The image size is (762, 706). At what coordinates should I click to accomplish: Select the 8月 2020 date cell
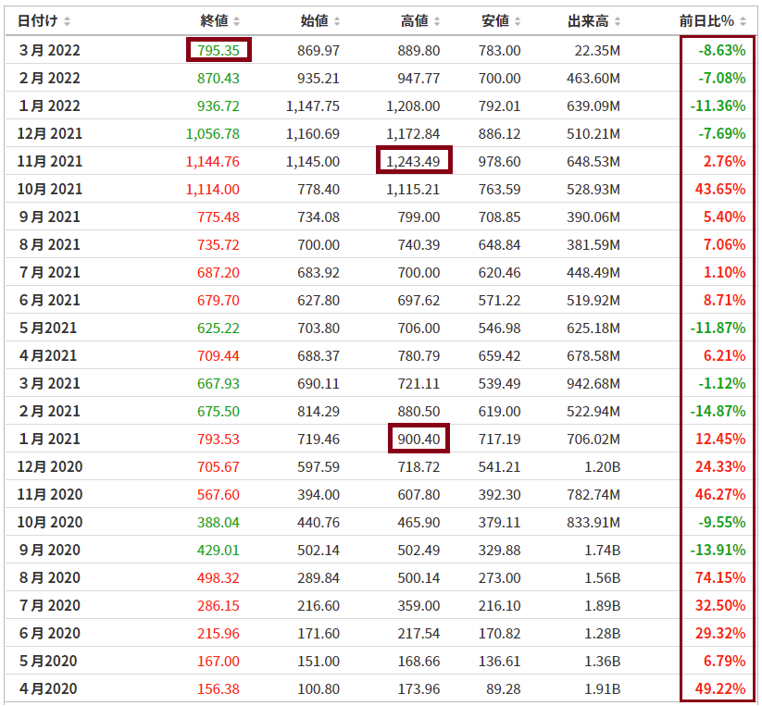(x=50, y=576)
